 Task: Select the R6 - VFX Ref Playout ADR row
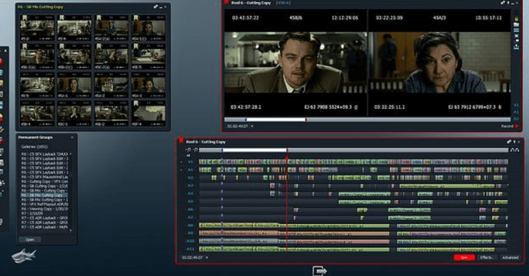coord(44,204)
